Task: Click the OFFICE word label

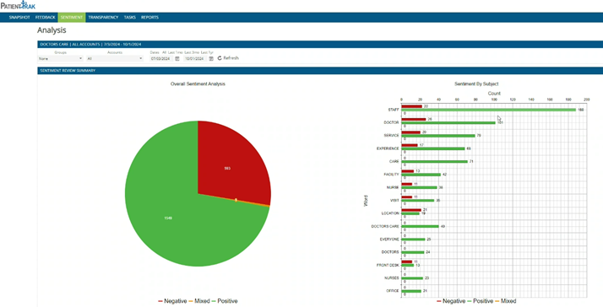Action: point(393,291)
